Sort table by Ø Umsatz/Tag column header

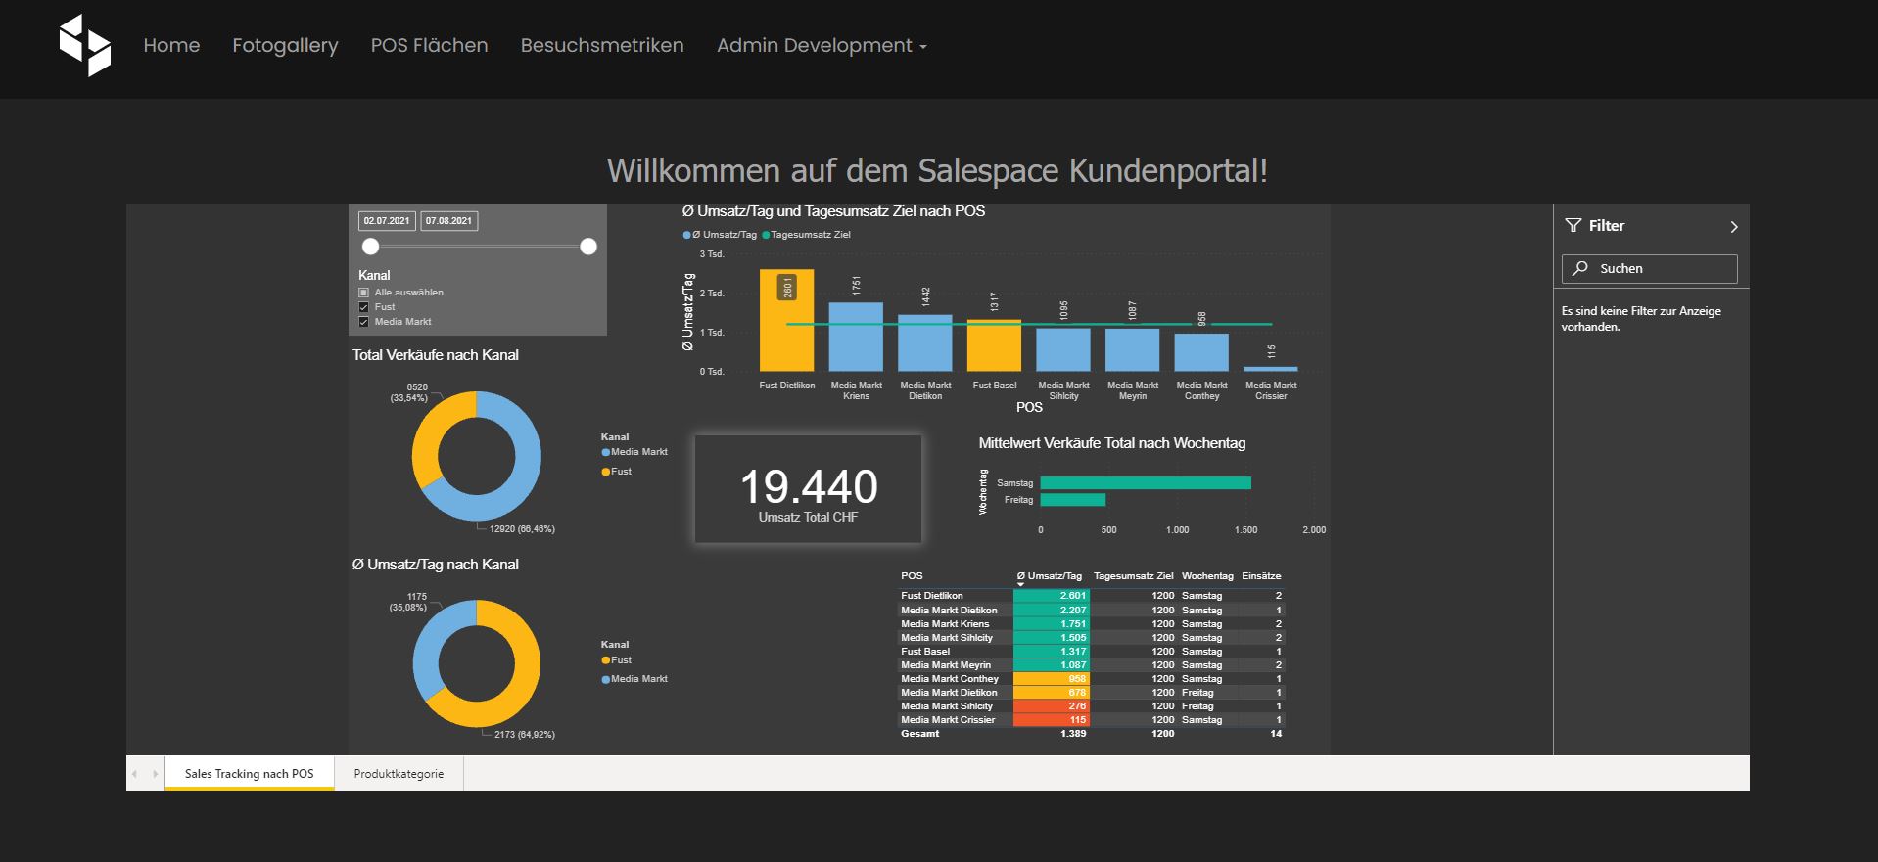pyautogui.click(x=1050, y=576)
